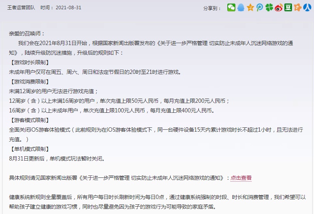Share to Qzone with the yellow star icon
Viewport: 314px width, 214px height.
click(x=250, y=8)
